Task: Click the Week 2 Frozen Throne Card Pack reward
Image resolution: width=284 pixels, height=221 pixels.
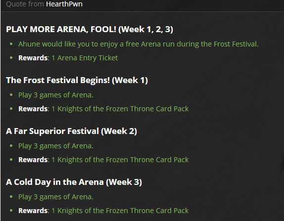Action: pos(120,160)
